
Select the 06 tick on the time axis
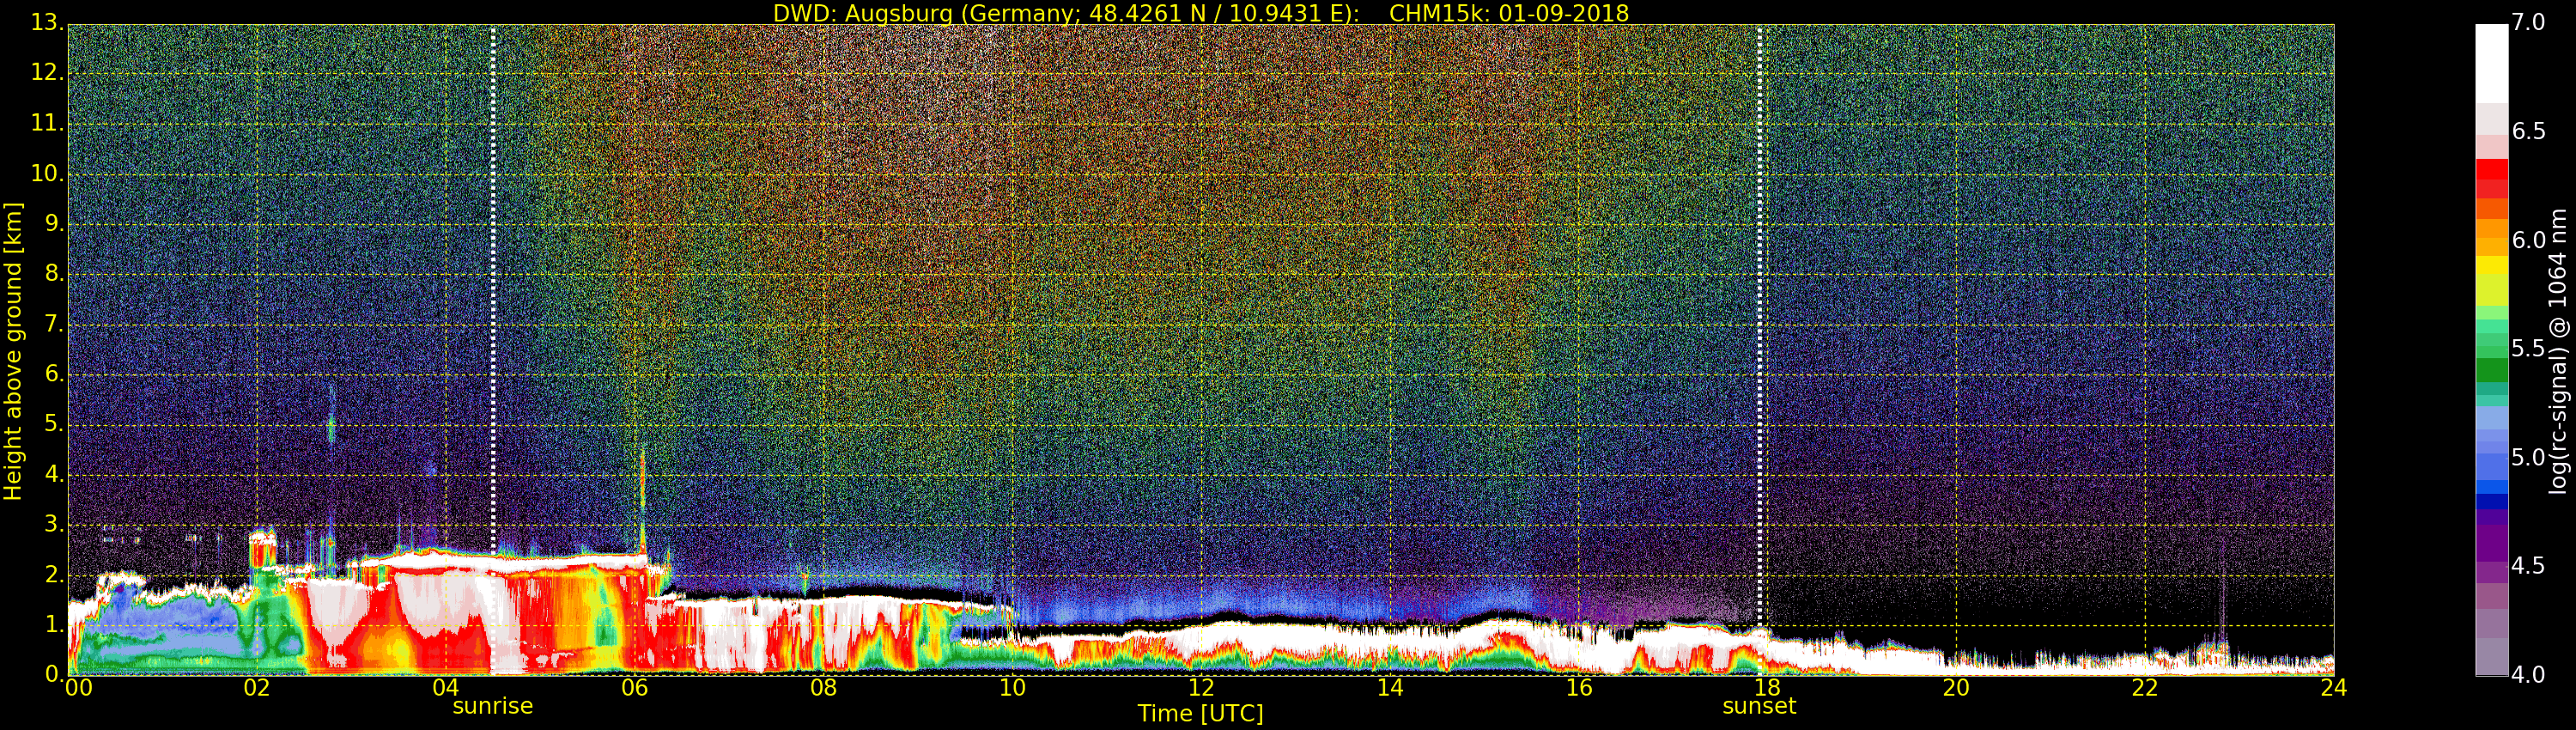634,688
